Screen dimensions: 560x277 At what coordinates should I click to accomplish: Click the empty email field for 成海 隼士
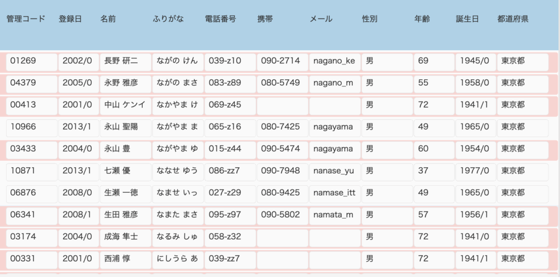coord(335,237)
